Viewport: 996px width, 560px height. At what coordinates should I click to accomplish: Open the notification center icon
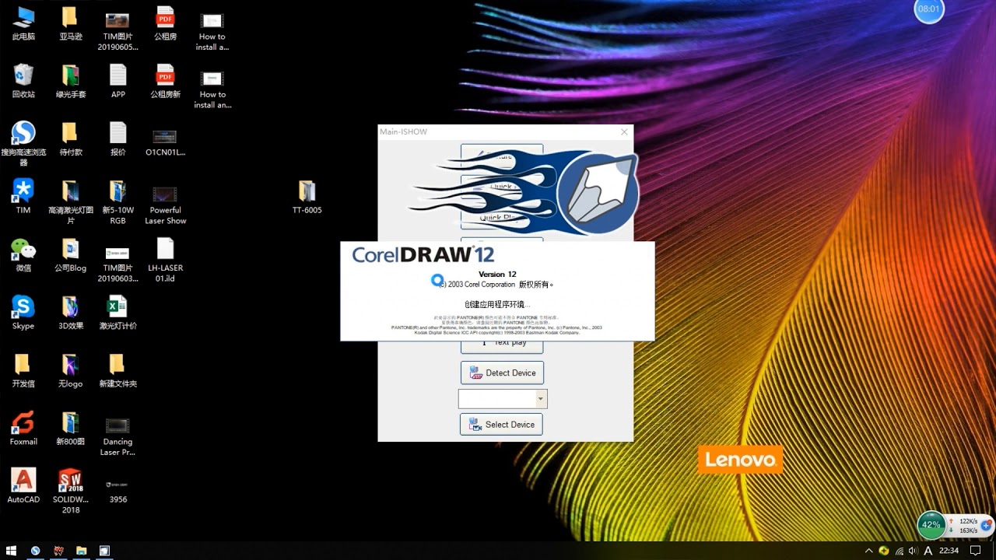click(976, 551)
